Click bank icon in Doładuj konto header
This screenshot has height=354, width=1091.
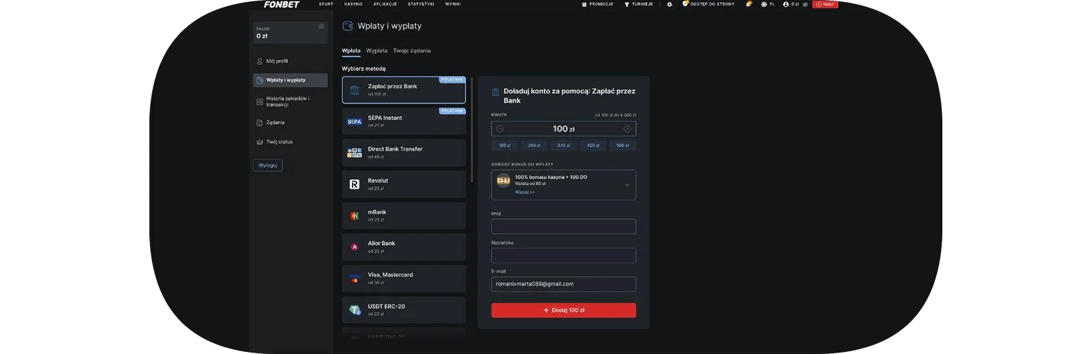tap(496, 92)
